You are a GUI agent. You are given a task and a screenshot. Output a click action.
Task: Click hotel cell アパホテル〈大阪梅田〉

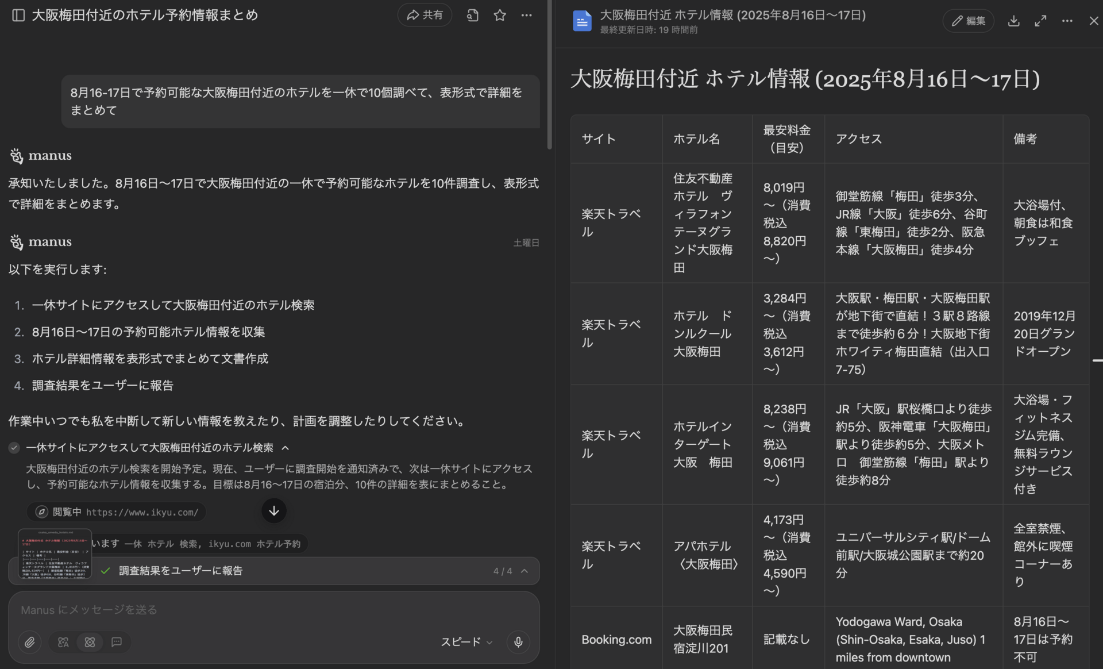[706, 555]
